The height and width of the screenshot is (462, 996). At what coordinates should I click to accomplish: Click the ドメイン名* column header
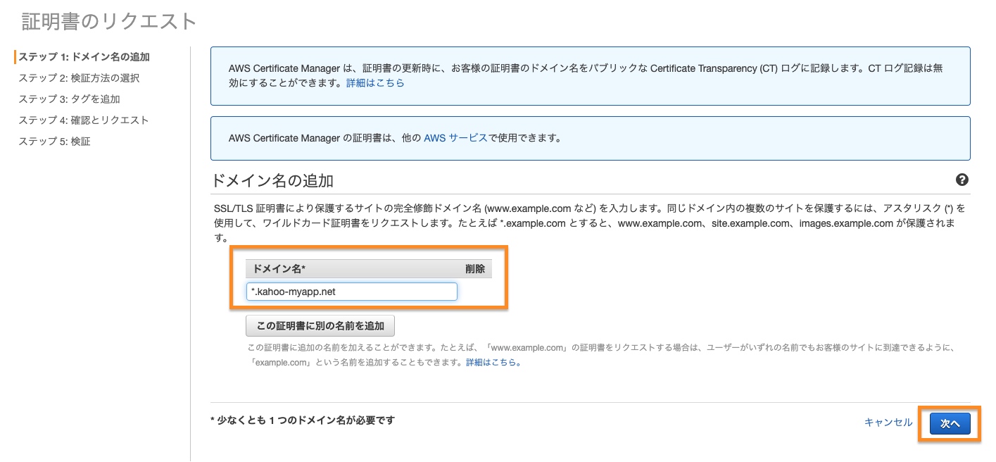click(x=279, y=269)
